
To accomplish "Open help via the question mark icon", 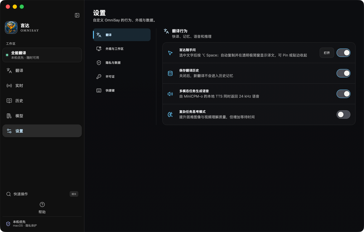I will 42,205.
